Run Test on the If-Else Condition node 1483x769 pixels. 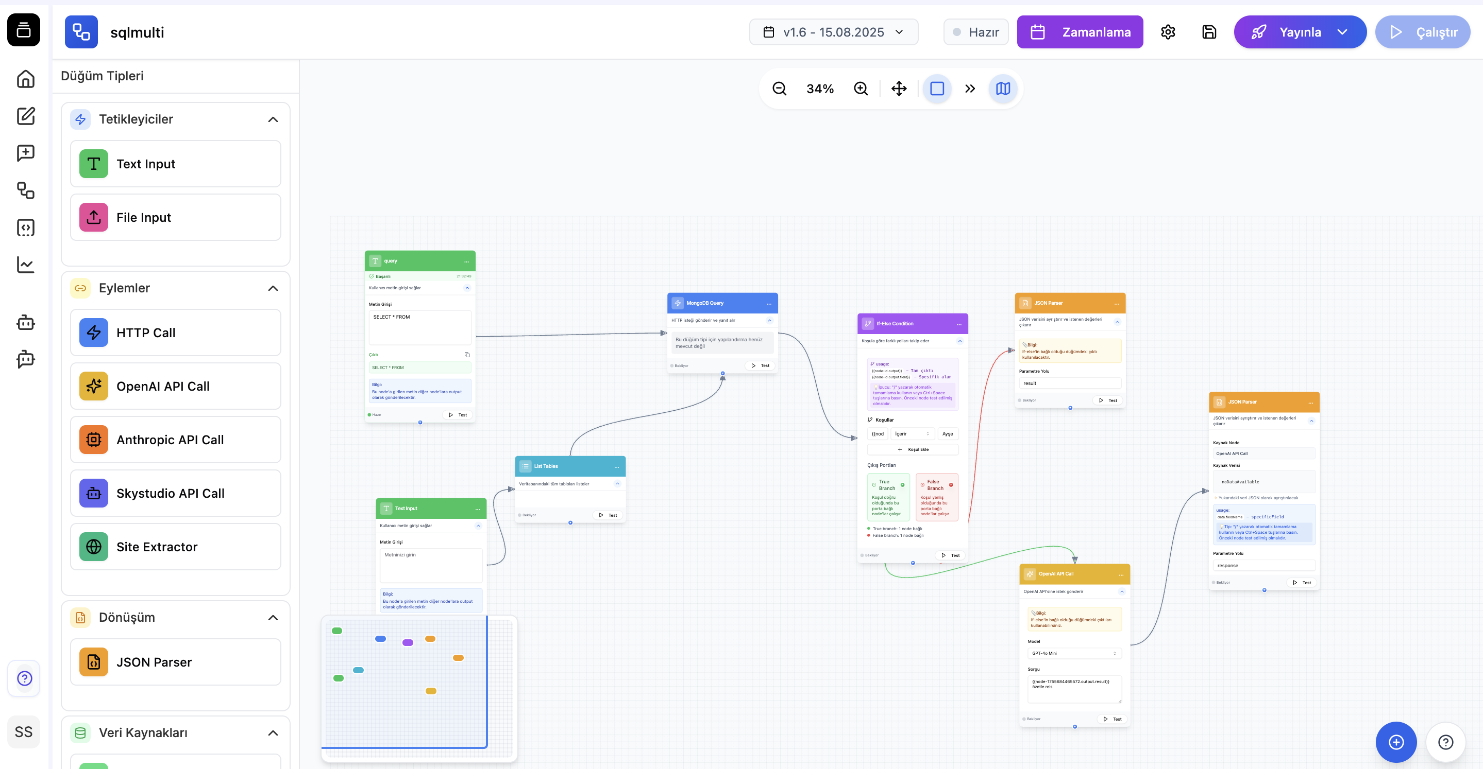pos(951,555)
